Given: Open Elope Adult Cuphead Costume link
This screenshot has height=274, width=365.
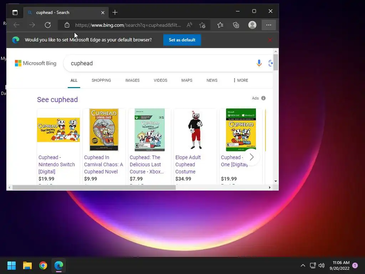Looking at the screenshot, I should tap(188, 164).
